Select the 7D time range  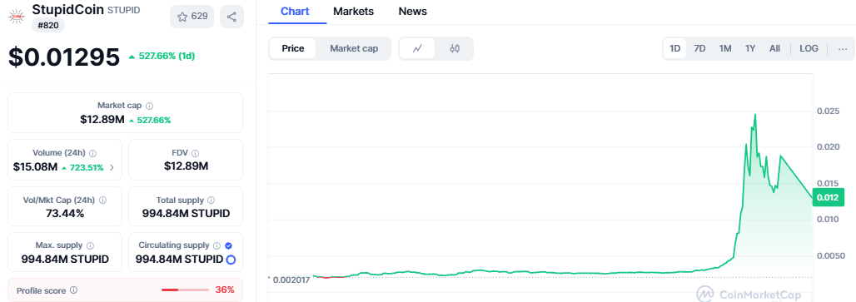pos(699,48)
